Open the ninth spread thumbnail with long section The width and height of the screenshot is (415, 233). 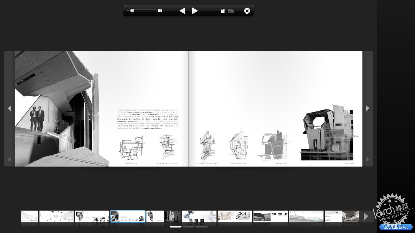tap(306, 216)
